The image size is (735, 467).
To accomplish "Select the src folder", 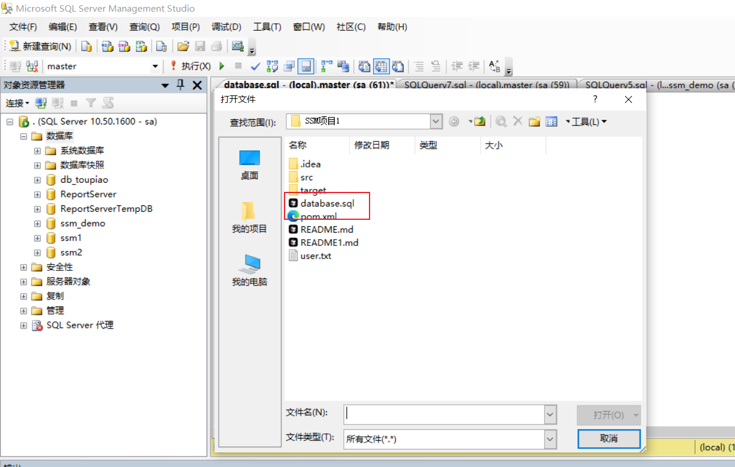I will pos(301,177).
